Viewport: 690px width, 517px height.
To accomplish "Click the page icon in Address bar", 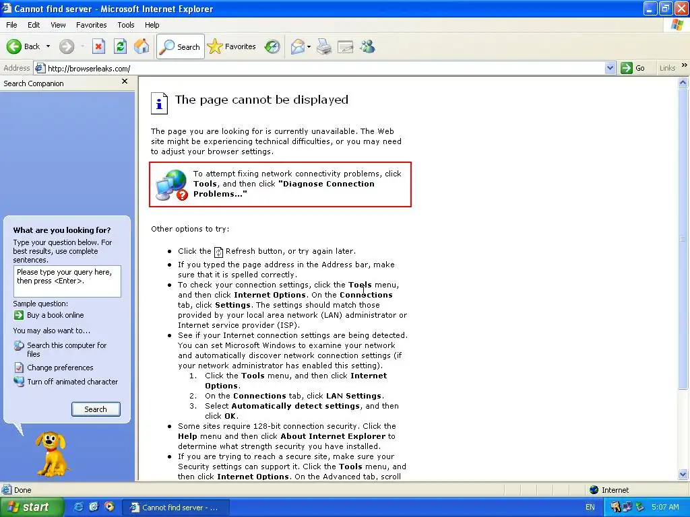I will point(40,68).
